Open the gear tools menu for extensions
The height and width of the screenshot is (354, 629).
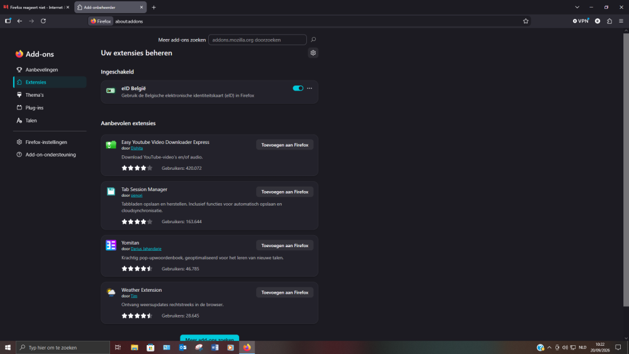click(313, 53)
